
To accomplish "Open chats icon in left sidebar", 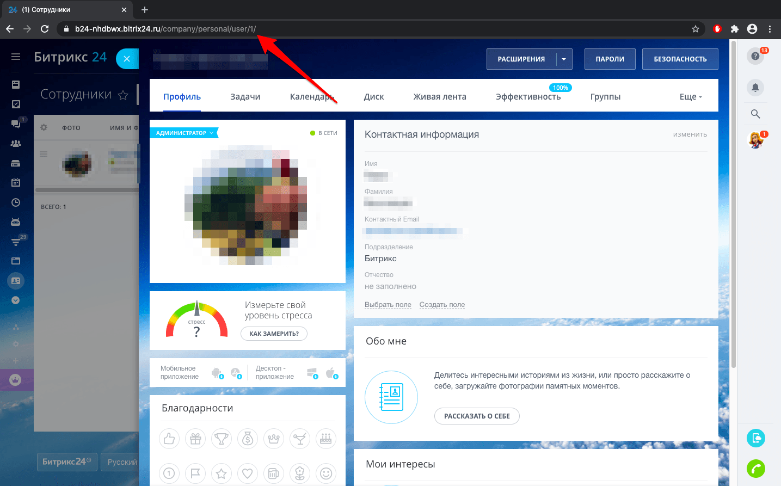I will (16, 124).
